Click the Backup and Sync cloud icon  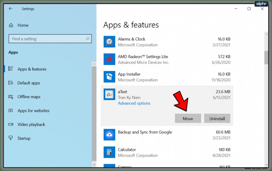tap(109, 135)
